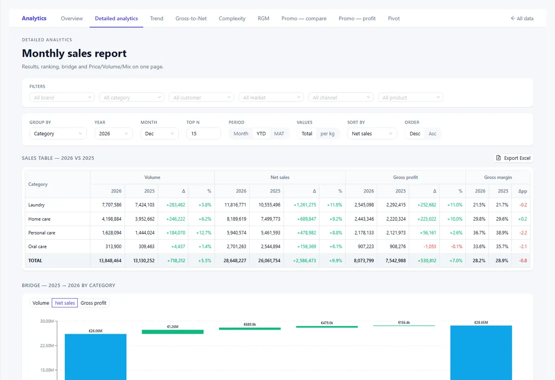This screenshot has width=555, height=380.
Task: Select YTD period option
Action: tap(261, 133)
